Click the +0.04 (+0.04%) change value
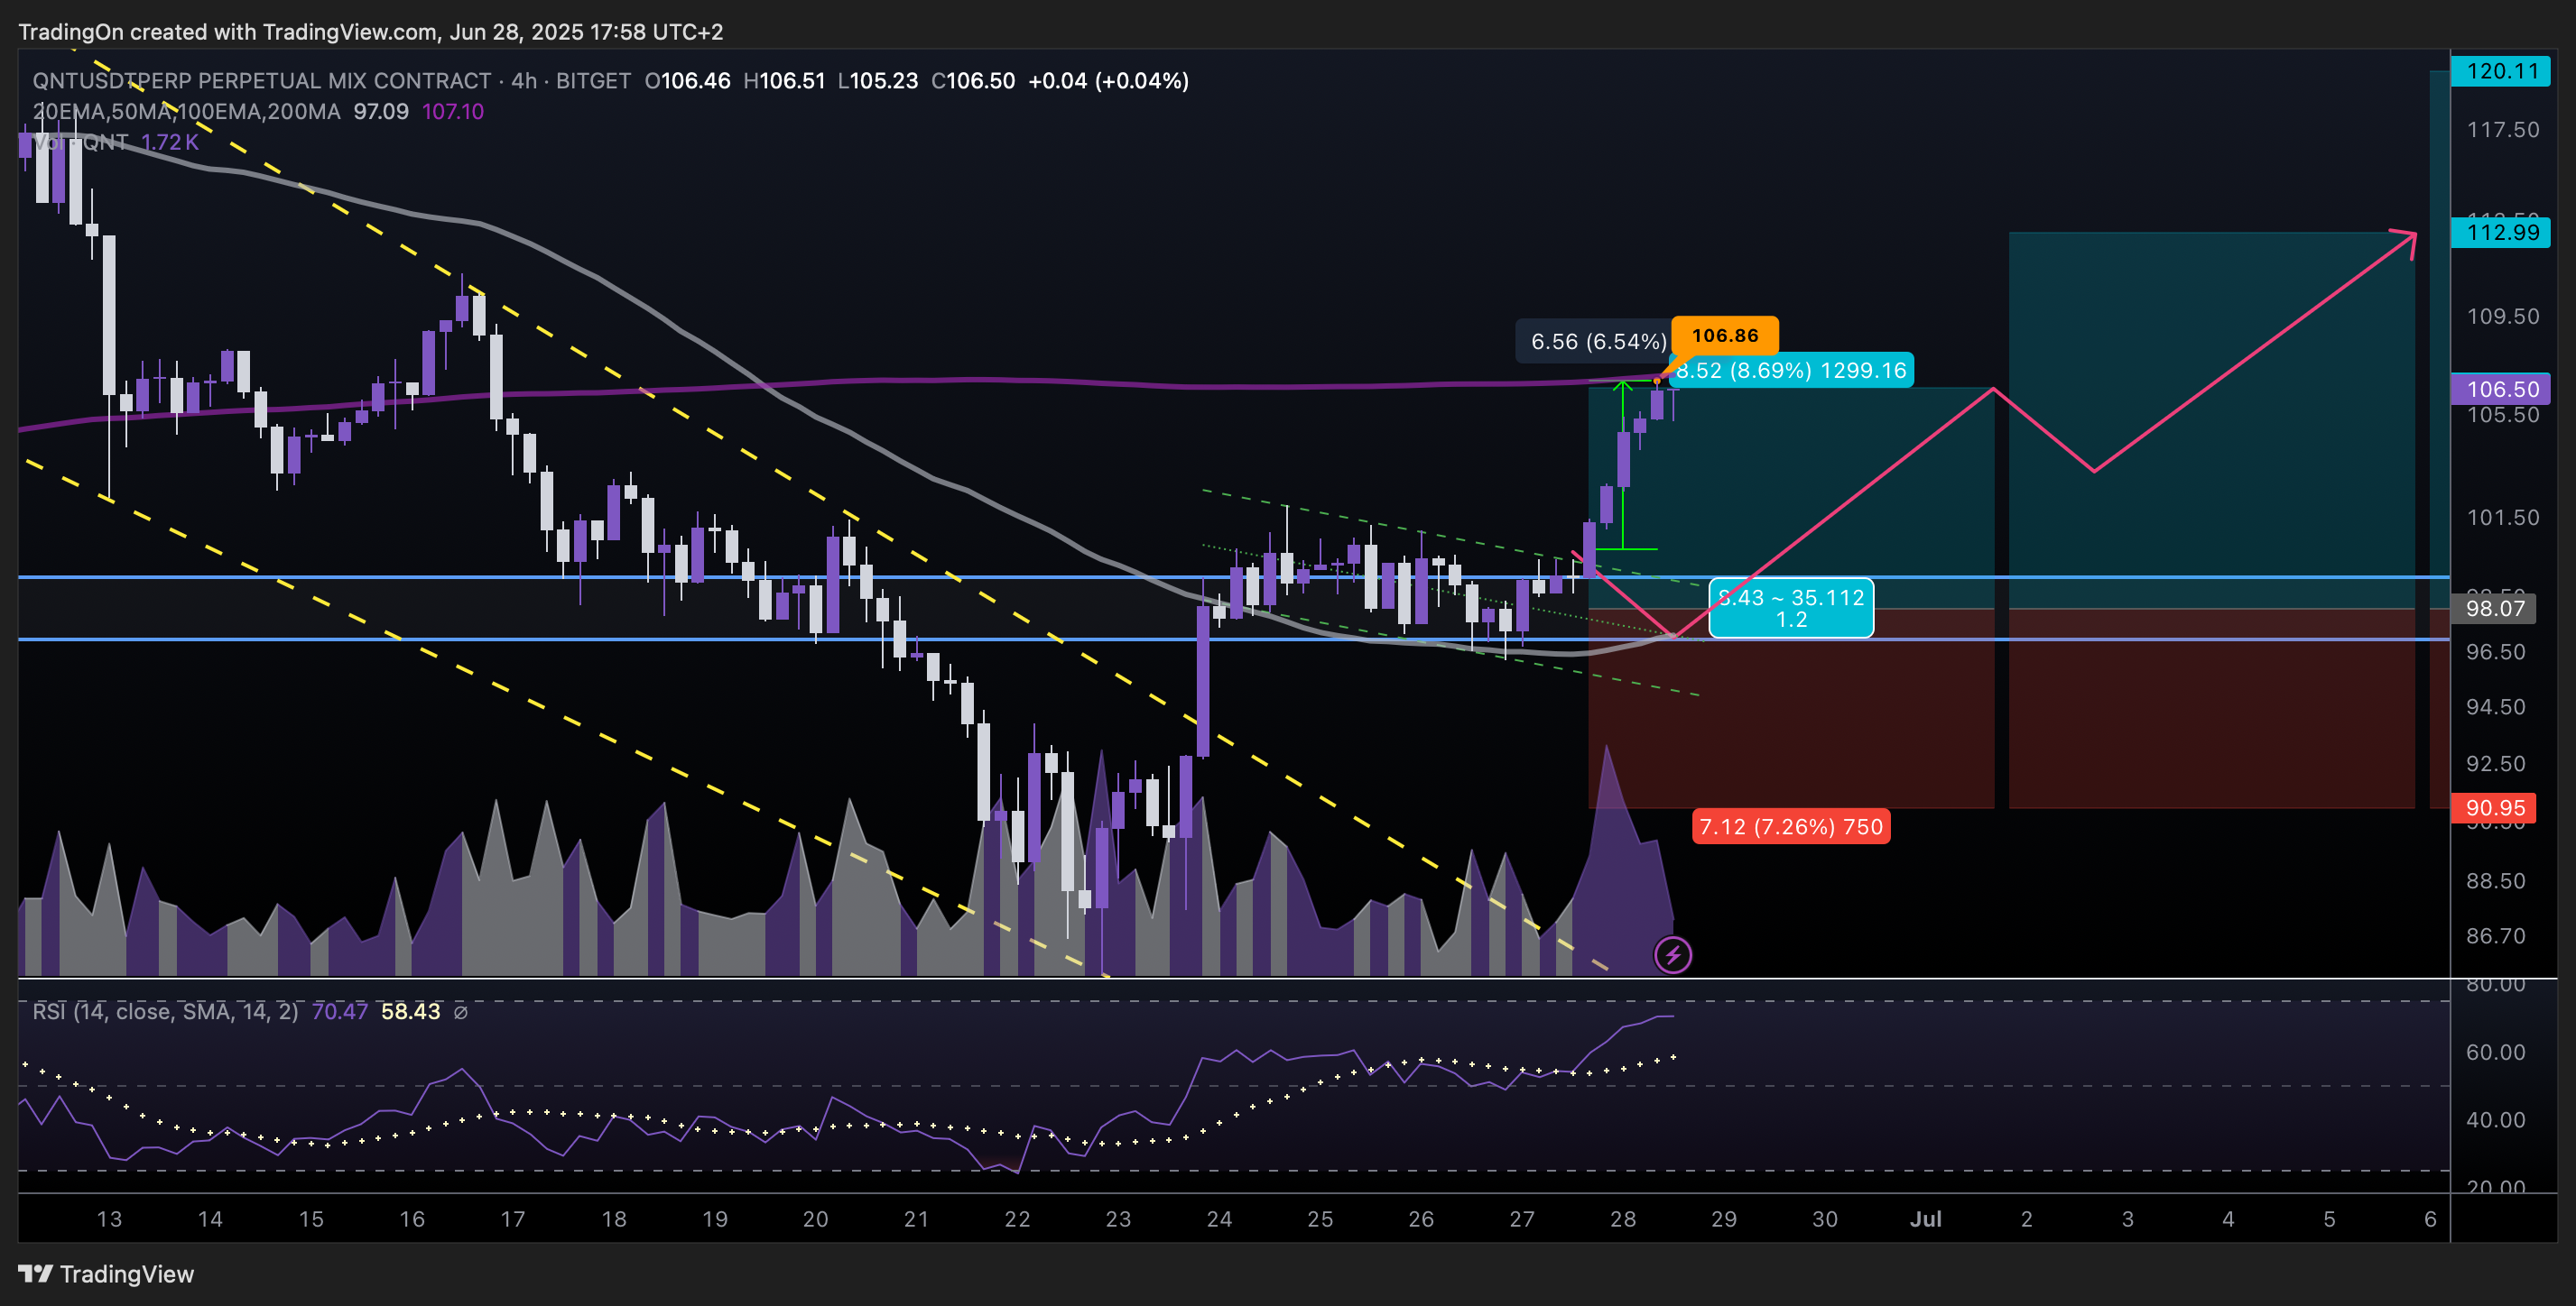2576x1306 pixels. click(1108, 81)
